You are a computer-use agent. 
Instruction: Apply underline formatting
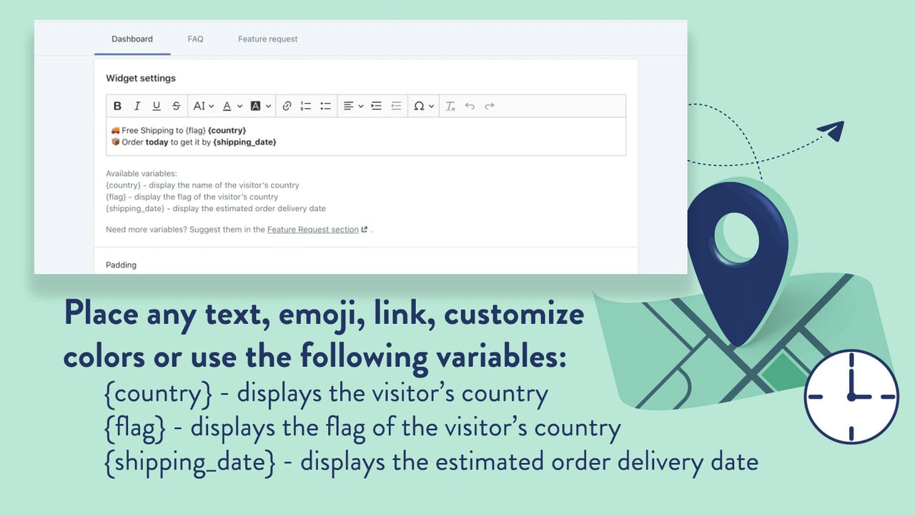pos(157,106)
